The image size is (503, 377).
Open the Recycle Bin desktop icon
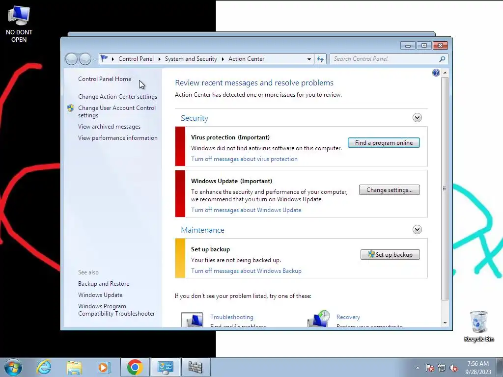479,326
